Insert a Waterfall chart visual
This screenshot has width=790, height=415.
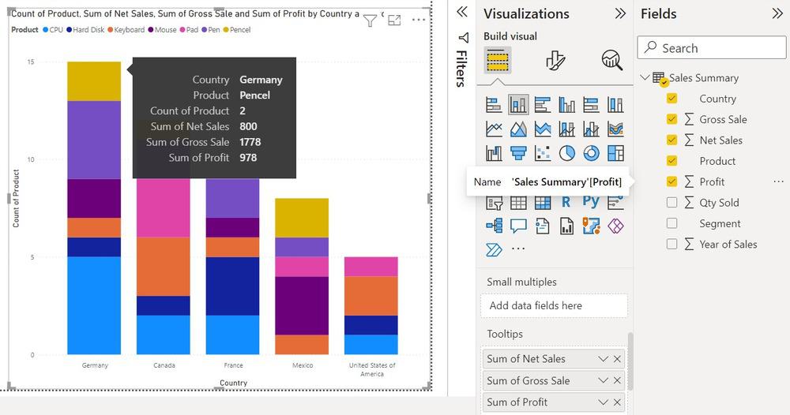tap(494, 153)
